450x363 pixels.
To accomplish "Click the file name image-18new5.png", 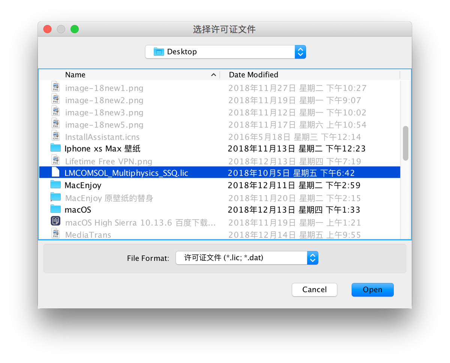I will click(104, 125).
